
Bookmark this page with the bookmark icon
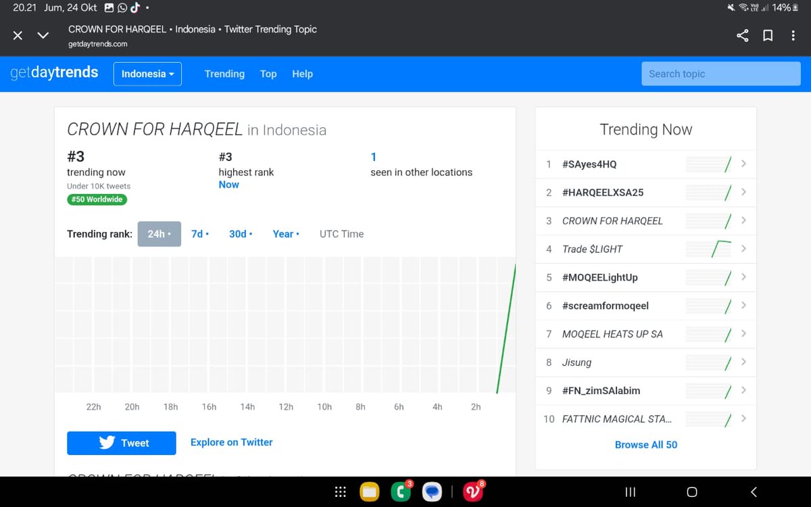pyautogui.click(x=768, y=36)
